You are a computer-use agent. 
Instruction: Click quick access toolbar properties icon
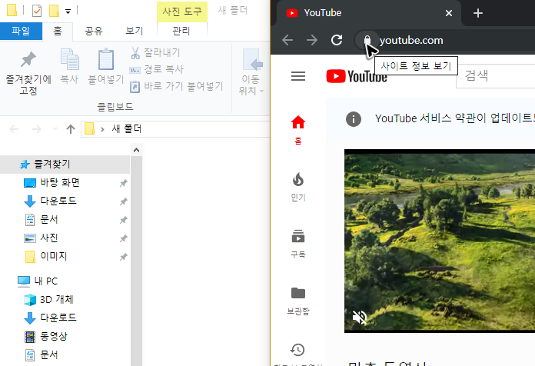pyautogui.click(x=37, y=11)
